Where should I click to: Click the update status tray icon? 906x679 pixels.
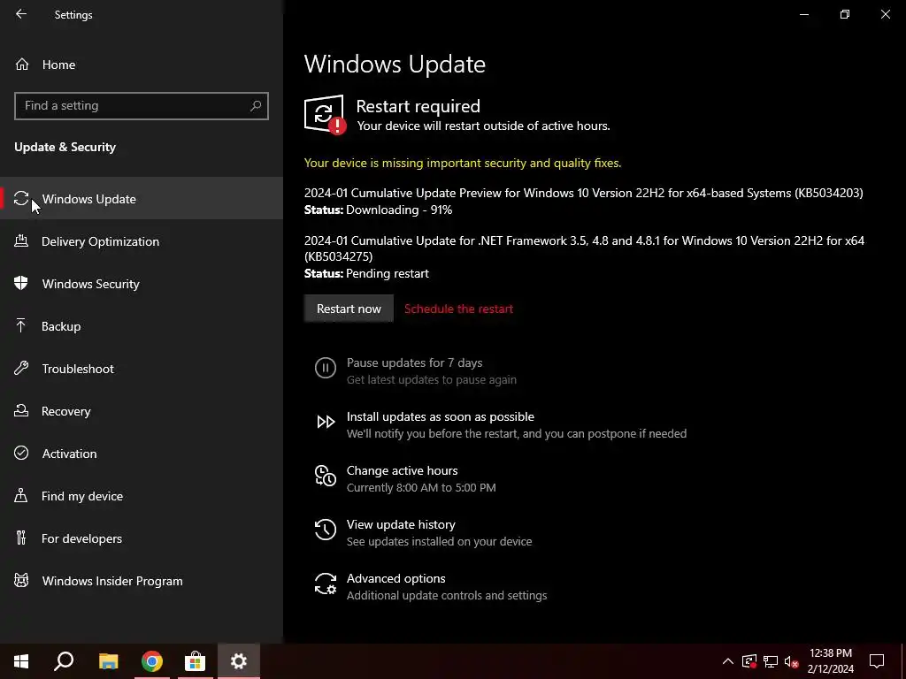click(x=749, y=661)
